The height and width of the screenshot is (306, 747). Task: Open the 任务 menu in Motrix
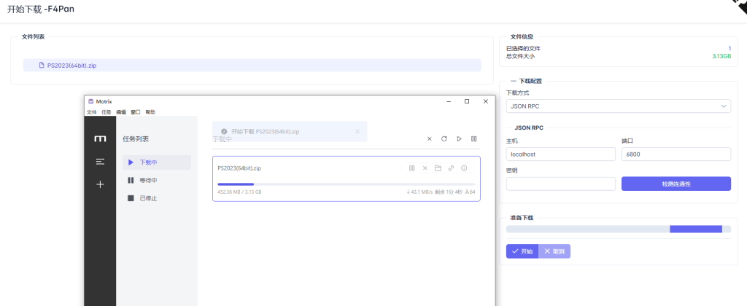pos(107,112)
